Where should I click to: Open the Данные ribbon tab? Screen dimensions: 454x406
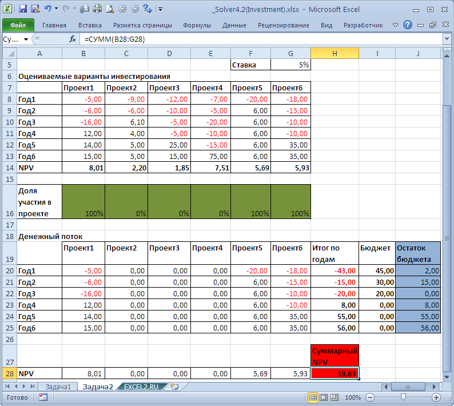click(x=234, y=25)
